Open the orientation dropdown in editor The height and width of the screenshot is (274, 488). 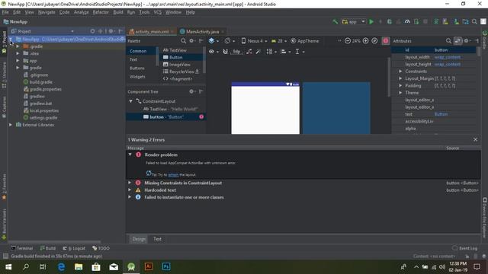[x=230, y=41]
